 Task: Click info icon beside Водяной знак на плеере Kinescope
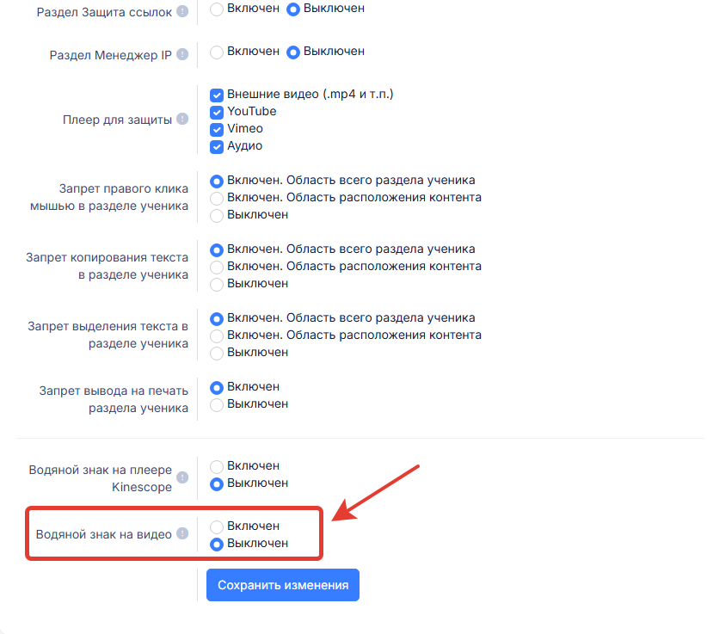(x=182, y=477)
